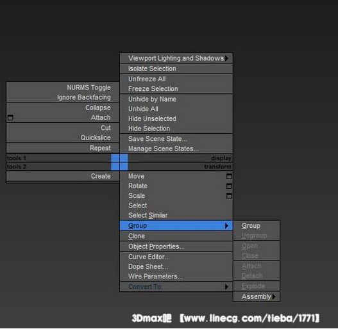Image resolution: width=338 pixels, height=329 pixels.
Task: Click the tools 1 quad label
Action: pos(17,158)
